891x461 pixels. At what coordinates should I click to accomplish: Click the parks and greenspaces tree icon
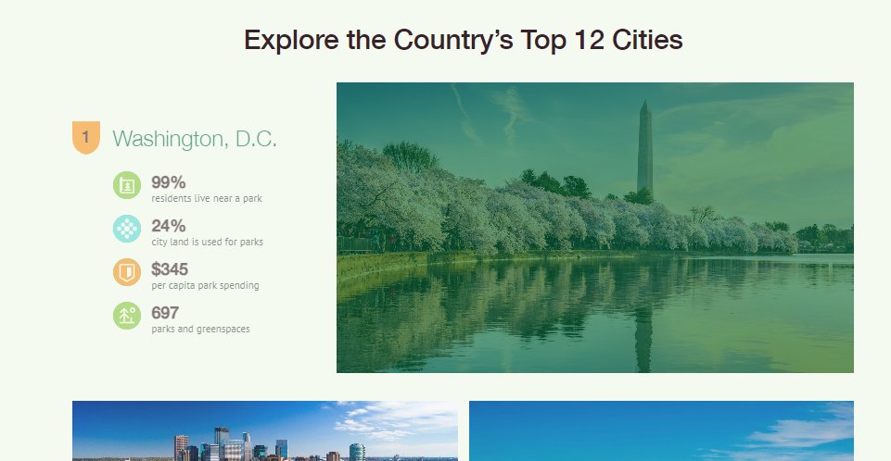pos(127,316)
